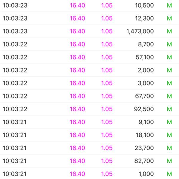Select the trade with volume 1,473,000

pyautogui.click(x=89, y=31)
